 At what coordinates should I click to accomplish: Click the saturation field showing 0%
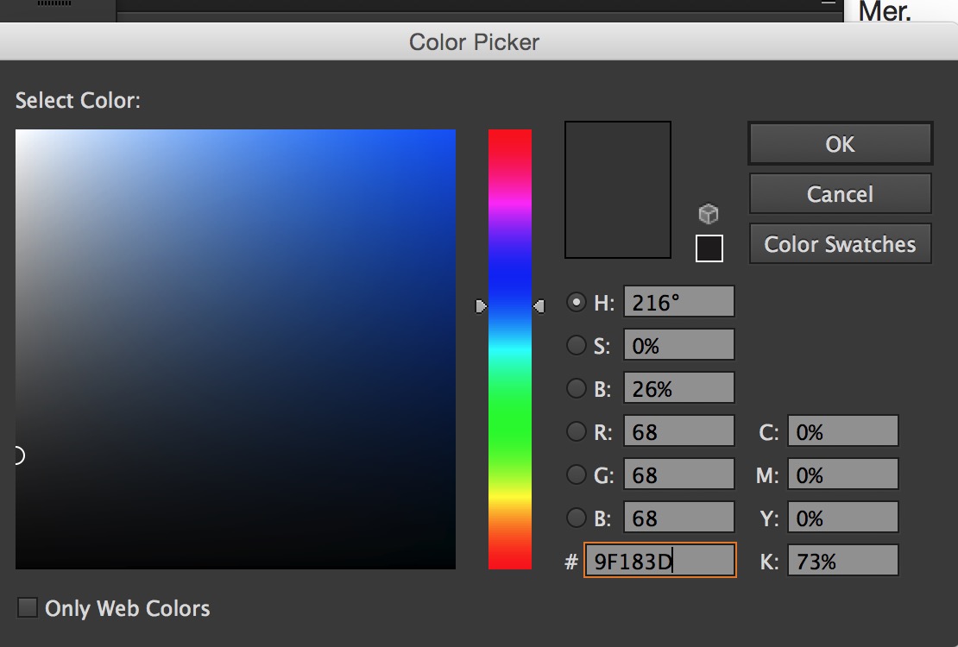pyautogui.click(x=678, y=345)
